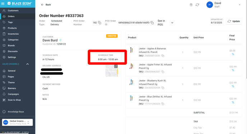247x134 pixels.
Task: Open delivery address map external link icon
Action: pos(116,66)
